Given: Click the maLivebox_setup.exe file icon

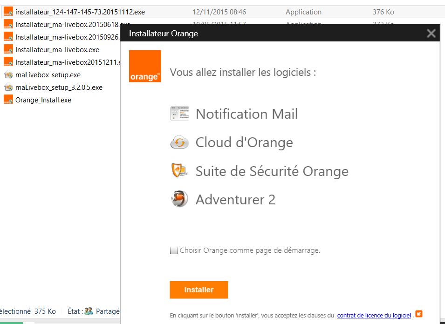Looking at the screenshot, I should pyautogui.click(x=8, y=75).
